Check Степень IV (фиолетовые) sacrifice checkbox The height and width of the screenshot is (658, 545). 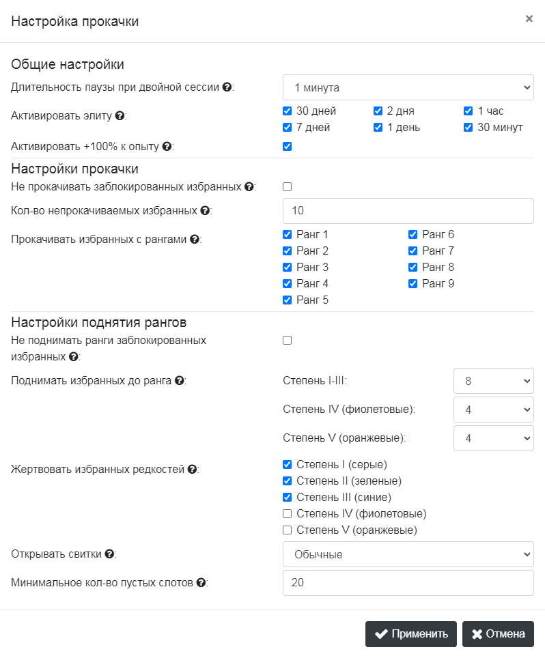288,514
